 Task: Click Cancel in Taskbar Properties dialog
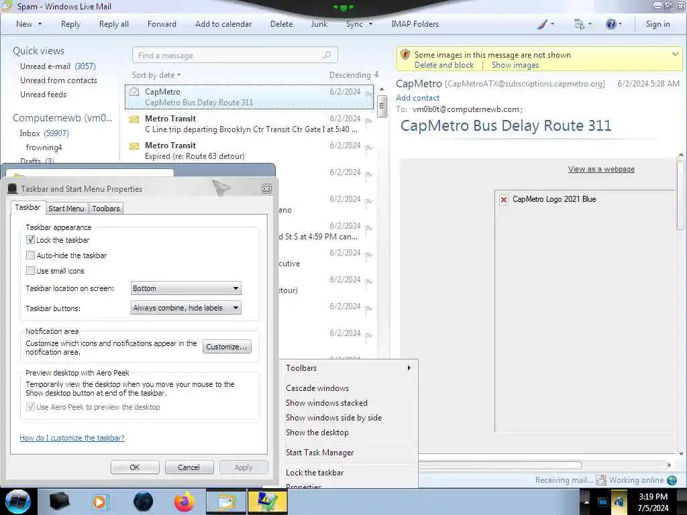point(189,467)
